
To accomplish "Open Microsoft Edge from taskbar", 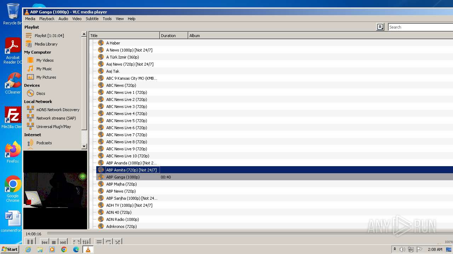I will (76, 249).
